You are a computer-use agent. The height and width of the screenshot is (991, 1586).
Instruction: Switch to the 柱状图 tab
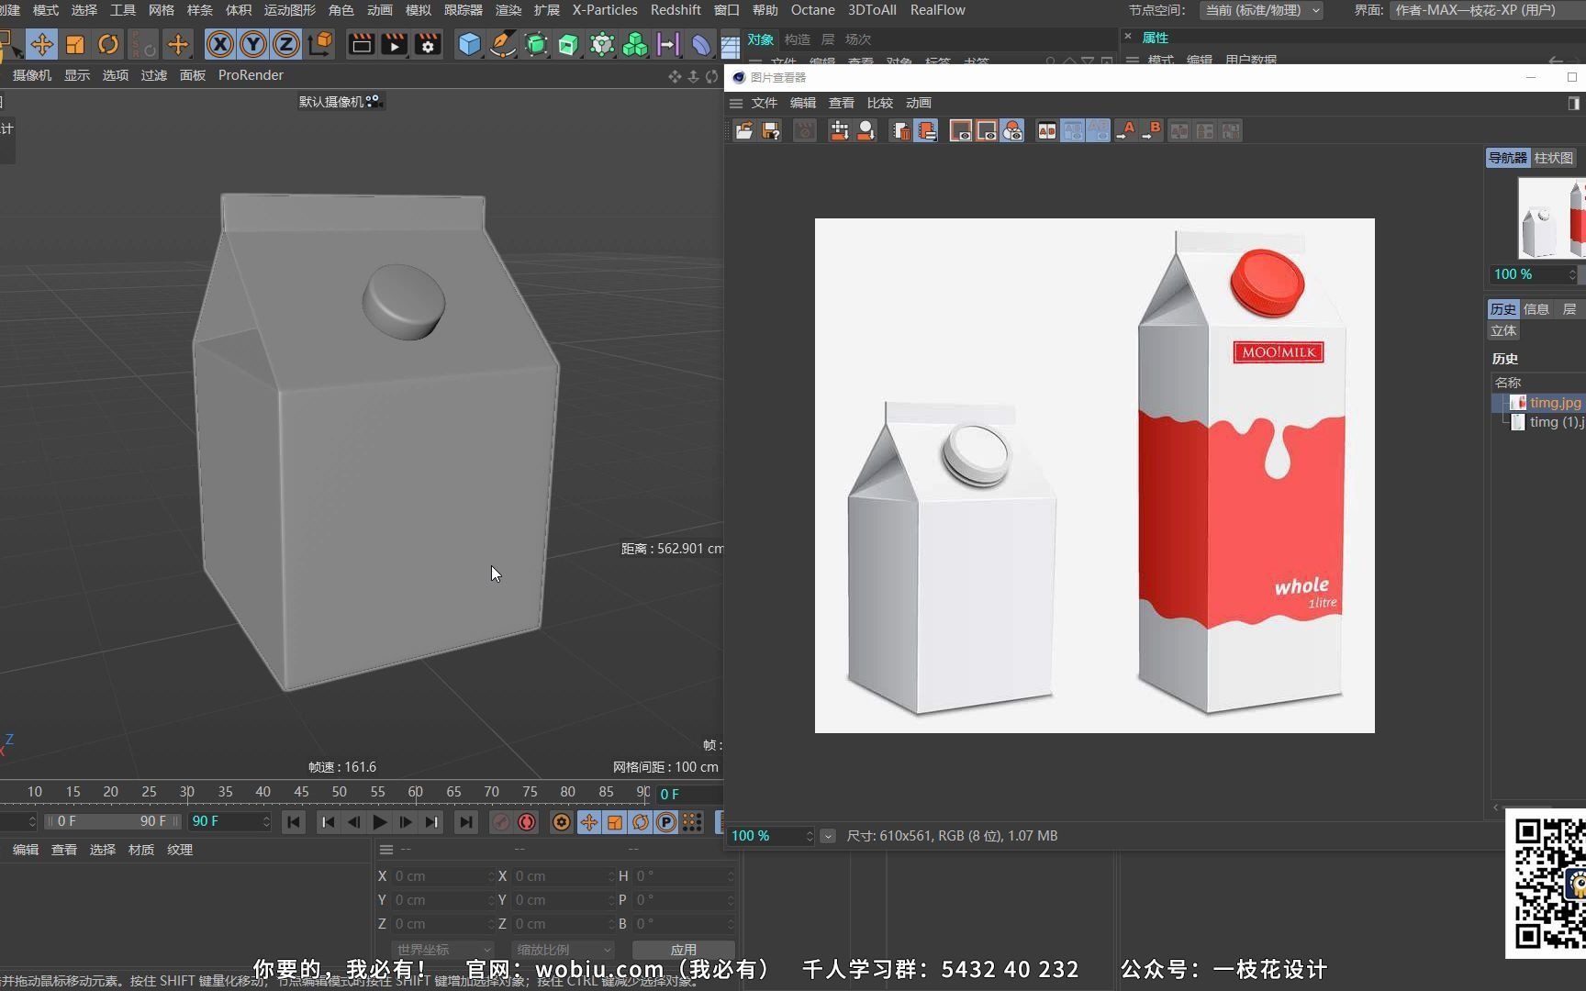1553,157
